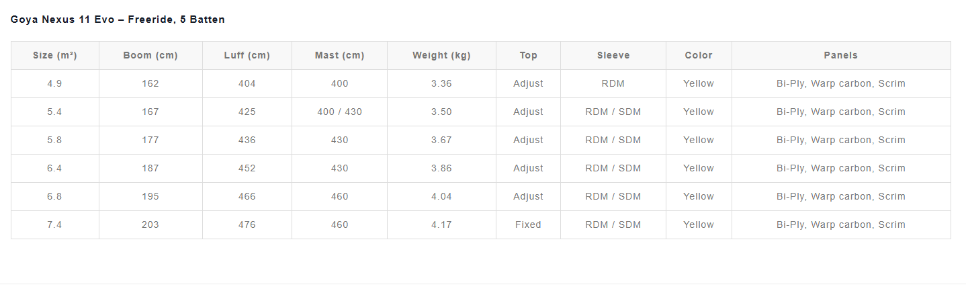The height and width of the screenshot is (291, 966).
Task: Select the Luff (cm) header cell
Action: click(247, 56)
